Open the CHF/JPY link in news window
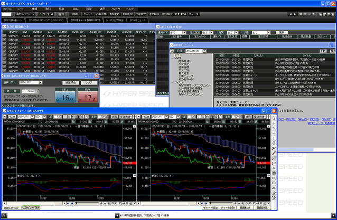 pyautogui.click(x=291, y=119)
